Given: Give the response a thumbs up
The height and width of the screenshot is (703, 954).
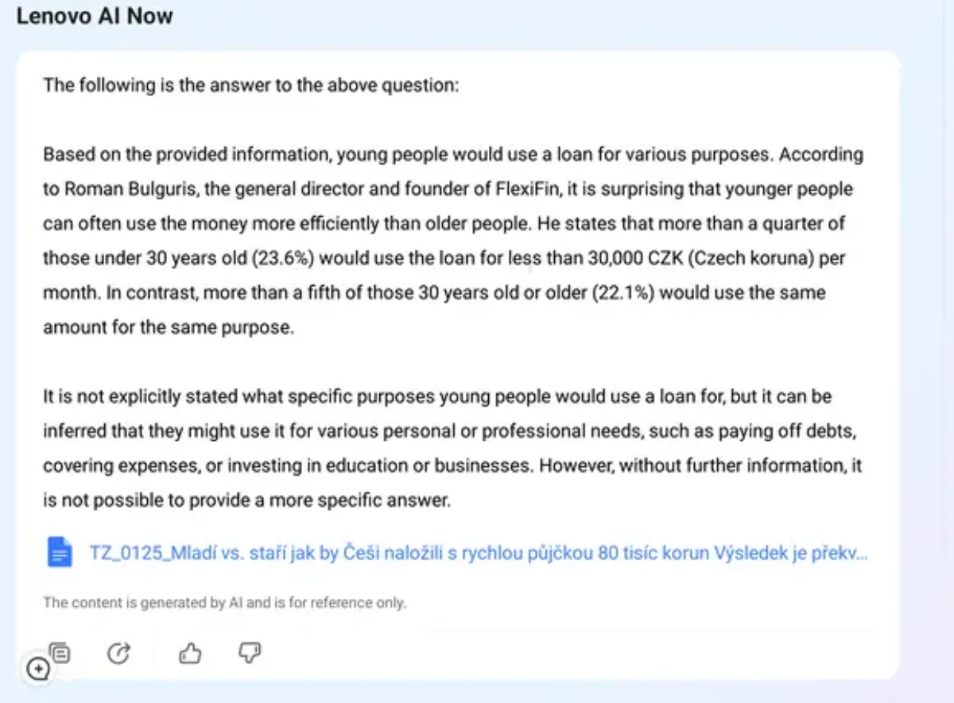Looking at the screenshot, I should pos(190,654).
